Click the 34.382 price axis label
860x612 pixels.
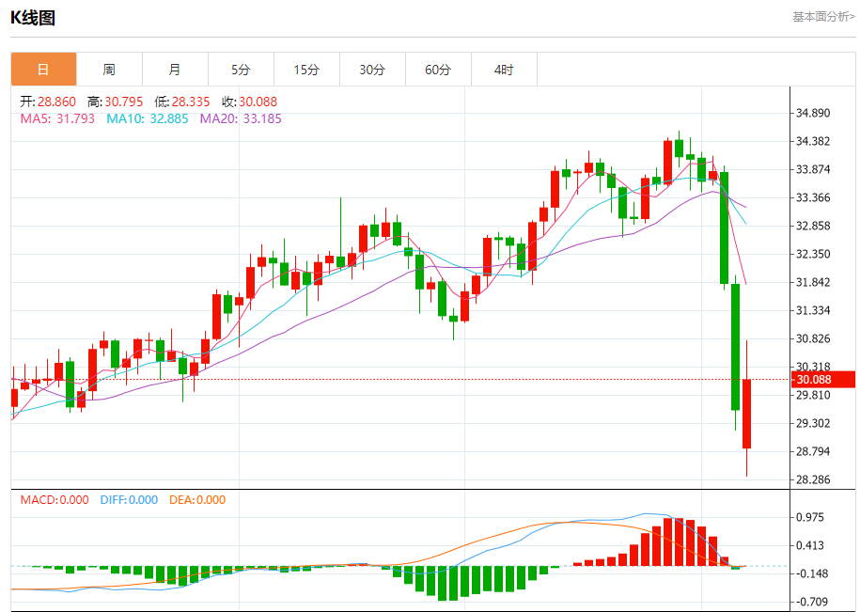pos(813,141)
